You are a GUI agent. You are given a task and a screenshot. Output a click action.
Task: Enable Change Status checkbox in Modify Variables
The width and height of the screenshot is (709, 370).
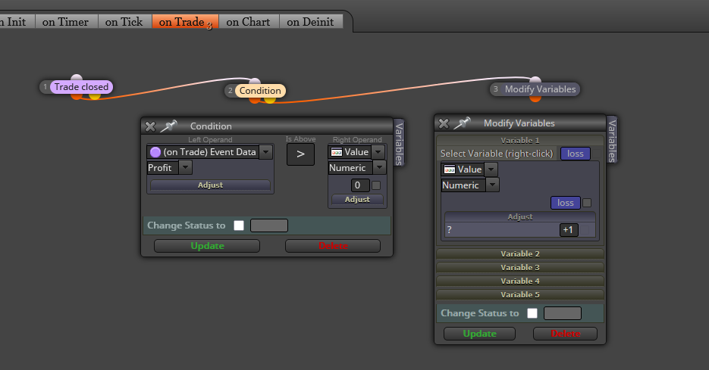[532, 313]
